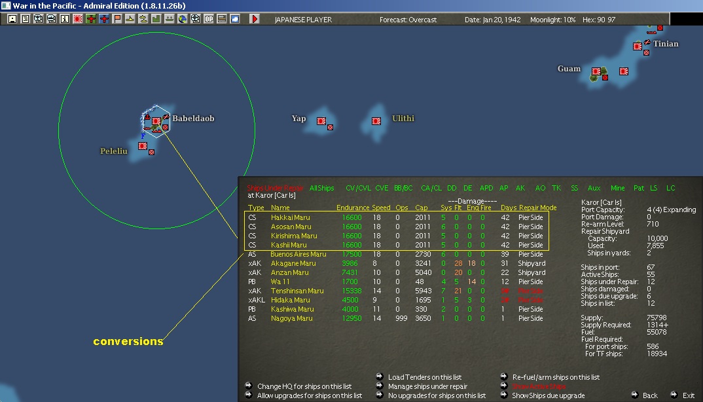This screenshot has width=703, height=402.
Task: Select the Buenos Aires Maru ship
Action: 298,255
